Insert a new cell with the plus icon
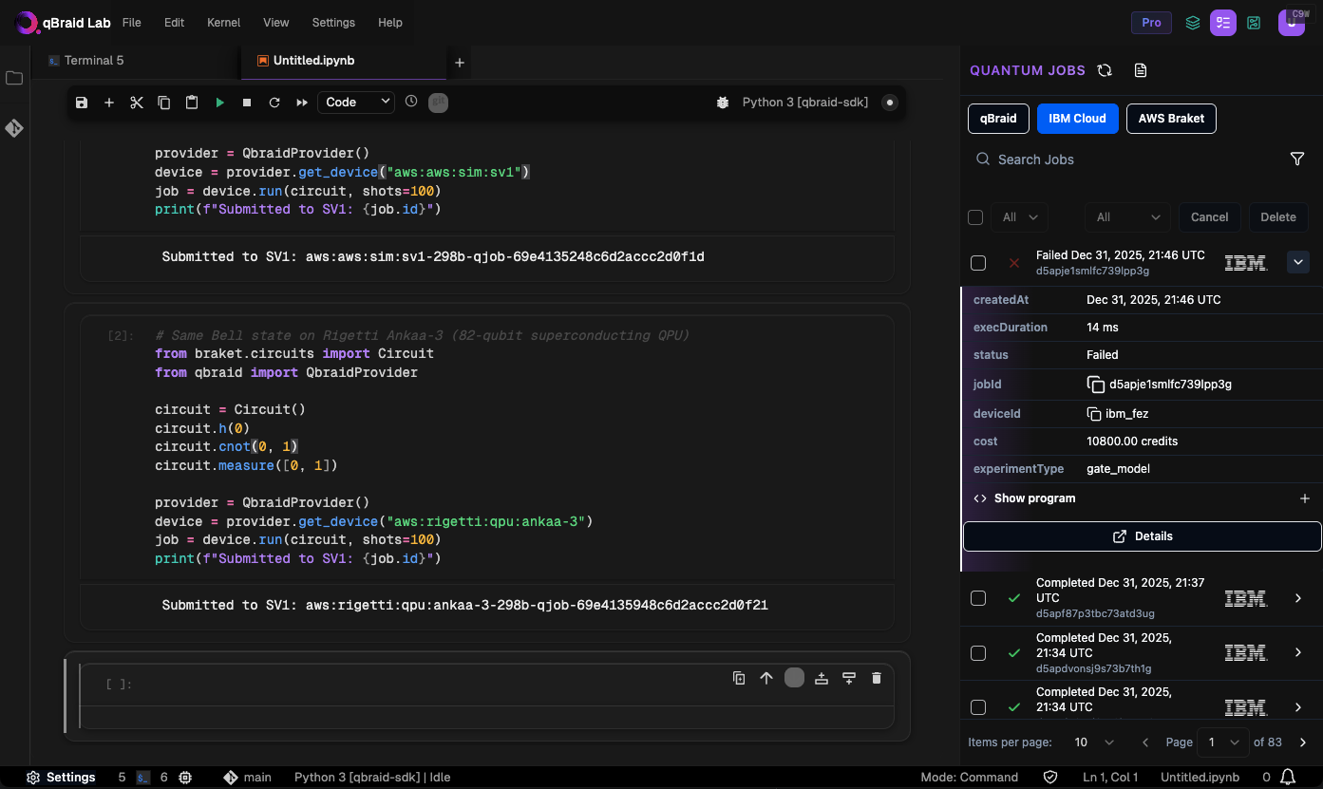 (x=109, y=103)
